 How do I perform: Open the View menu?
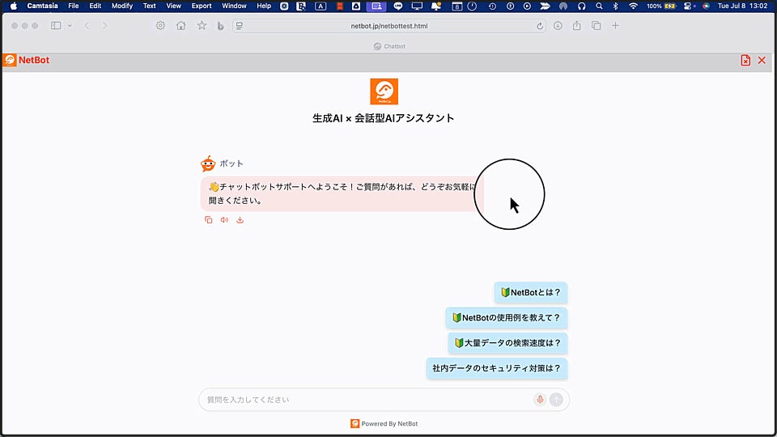coord(173,6)
